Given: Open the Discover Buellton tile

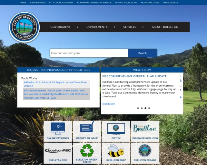Looking at the screenshot, I should coord(145,131).
